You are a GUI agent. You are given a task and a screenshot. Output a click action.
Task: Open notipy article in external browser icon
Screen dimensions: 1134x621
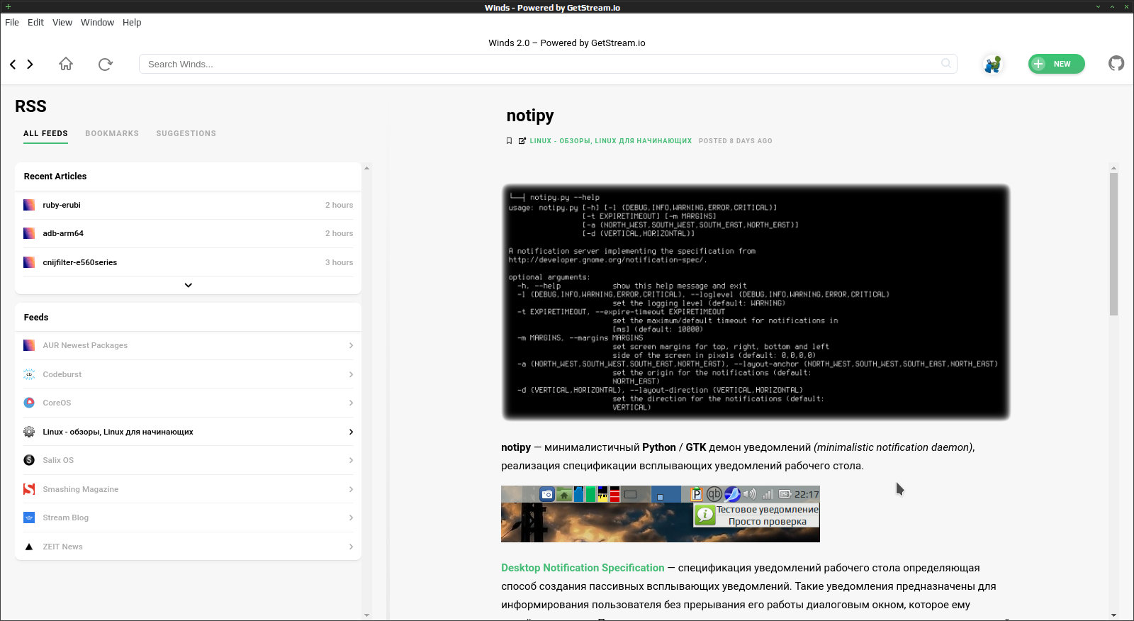pos(522,141)
